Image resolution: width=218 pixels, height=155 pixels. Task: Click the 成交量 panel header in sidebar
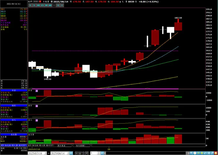click(14, 134)
